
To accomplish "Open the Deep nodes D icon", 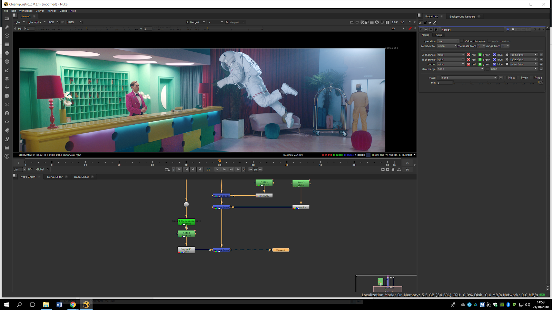I will (x=7, y=113).
